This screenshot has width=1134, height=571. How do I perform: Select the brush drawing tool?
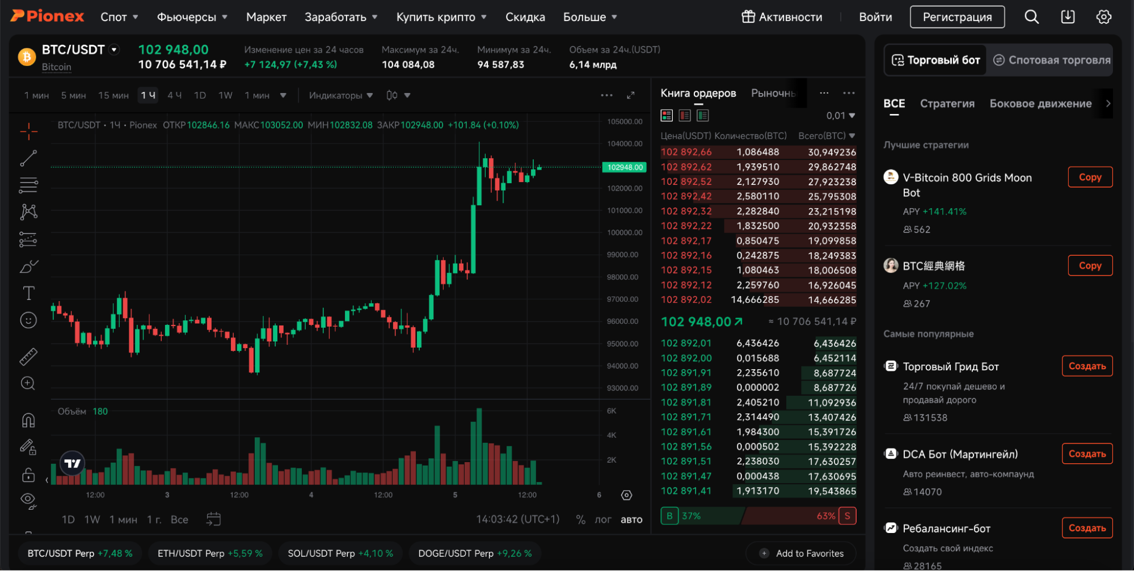[x=28, y=267]
